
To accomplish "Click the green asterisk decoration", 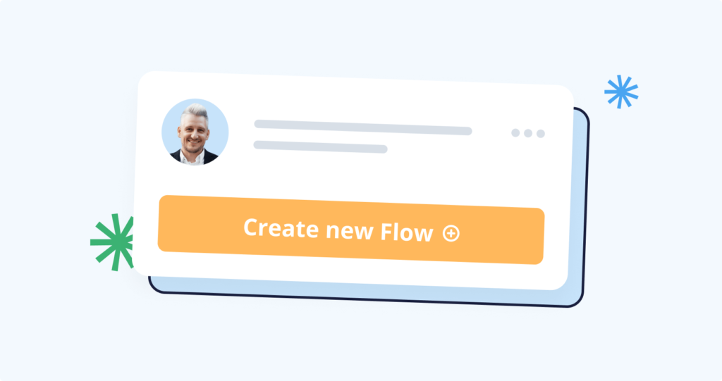I will pyautogui.click(x=113, y=242).
